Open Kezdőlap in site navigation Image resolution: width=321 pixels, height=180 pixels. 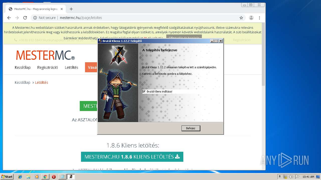[x=23, y=67]
